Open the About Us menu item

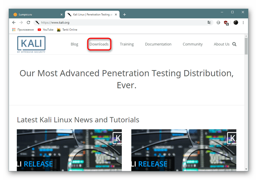coord(222,44)
